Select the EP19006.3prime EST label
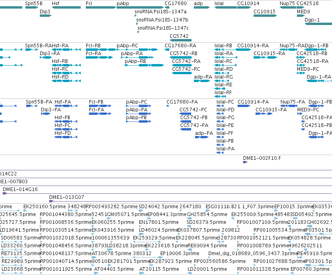 coord(180,254)
